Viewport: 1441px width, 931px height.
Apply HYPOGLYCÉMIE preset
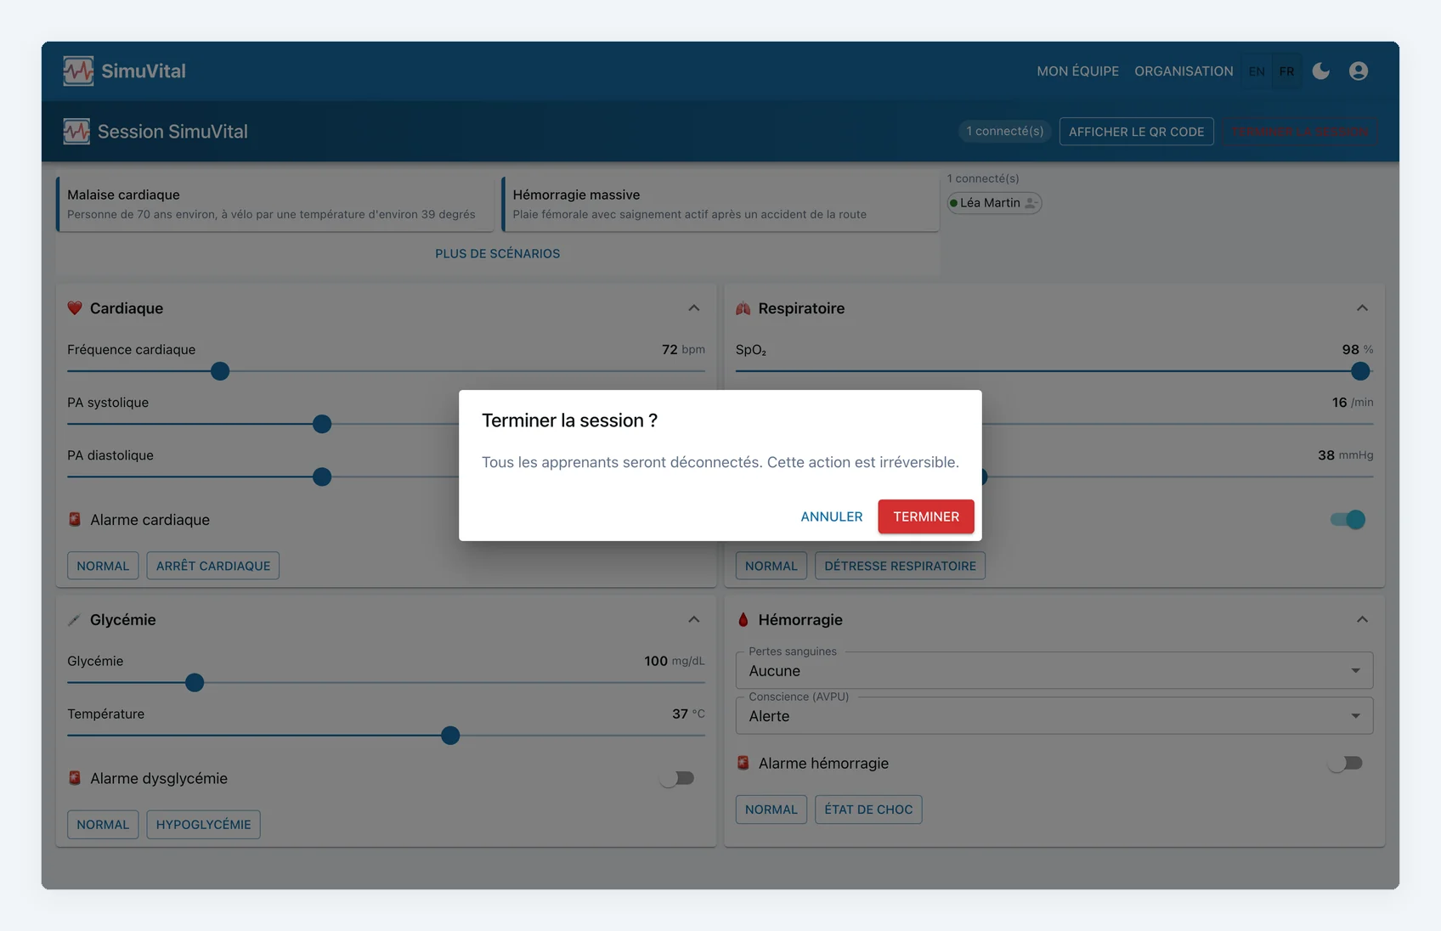[203, 824]
